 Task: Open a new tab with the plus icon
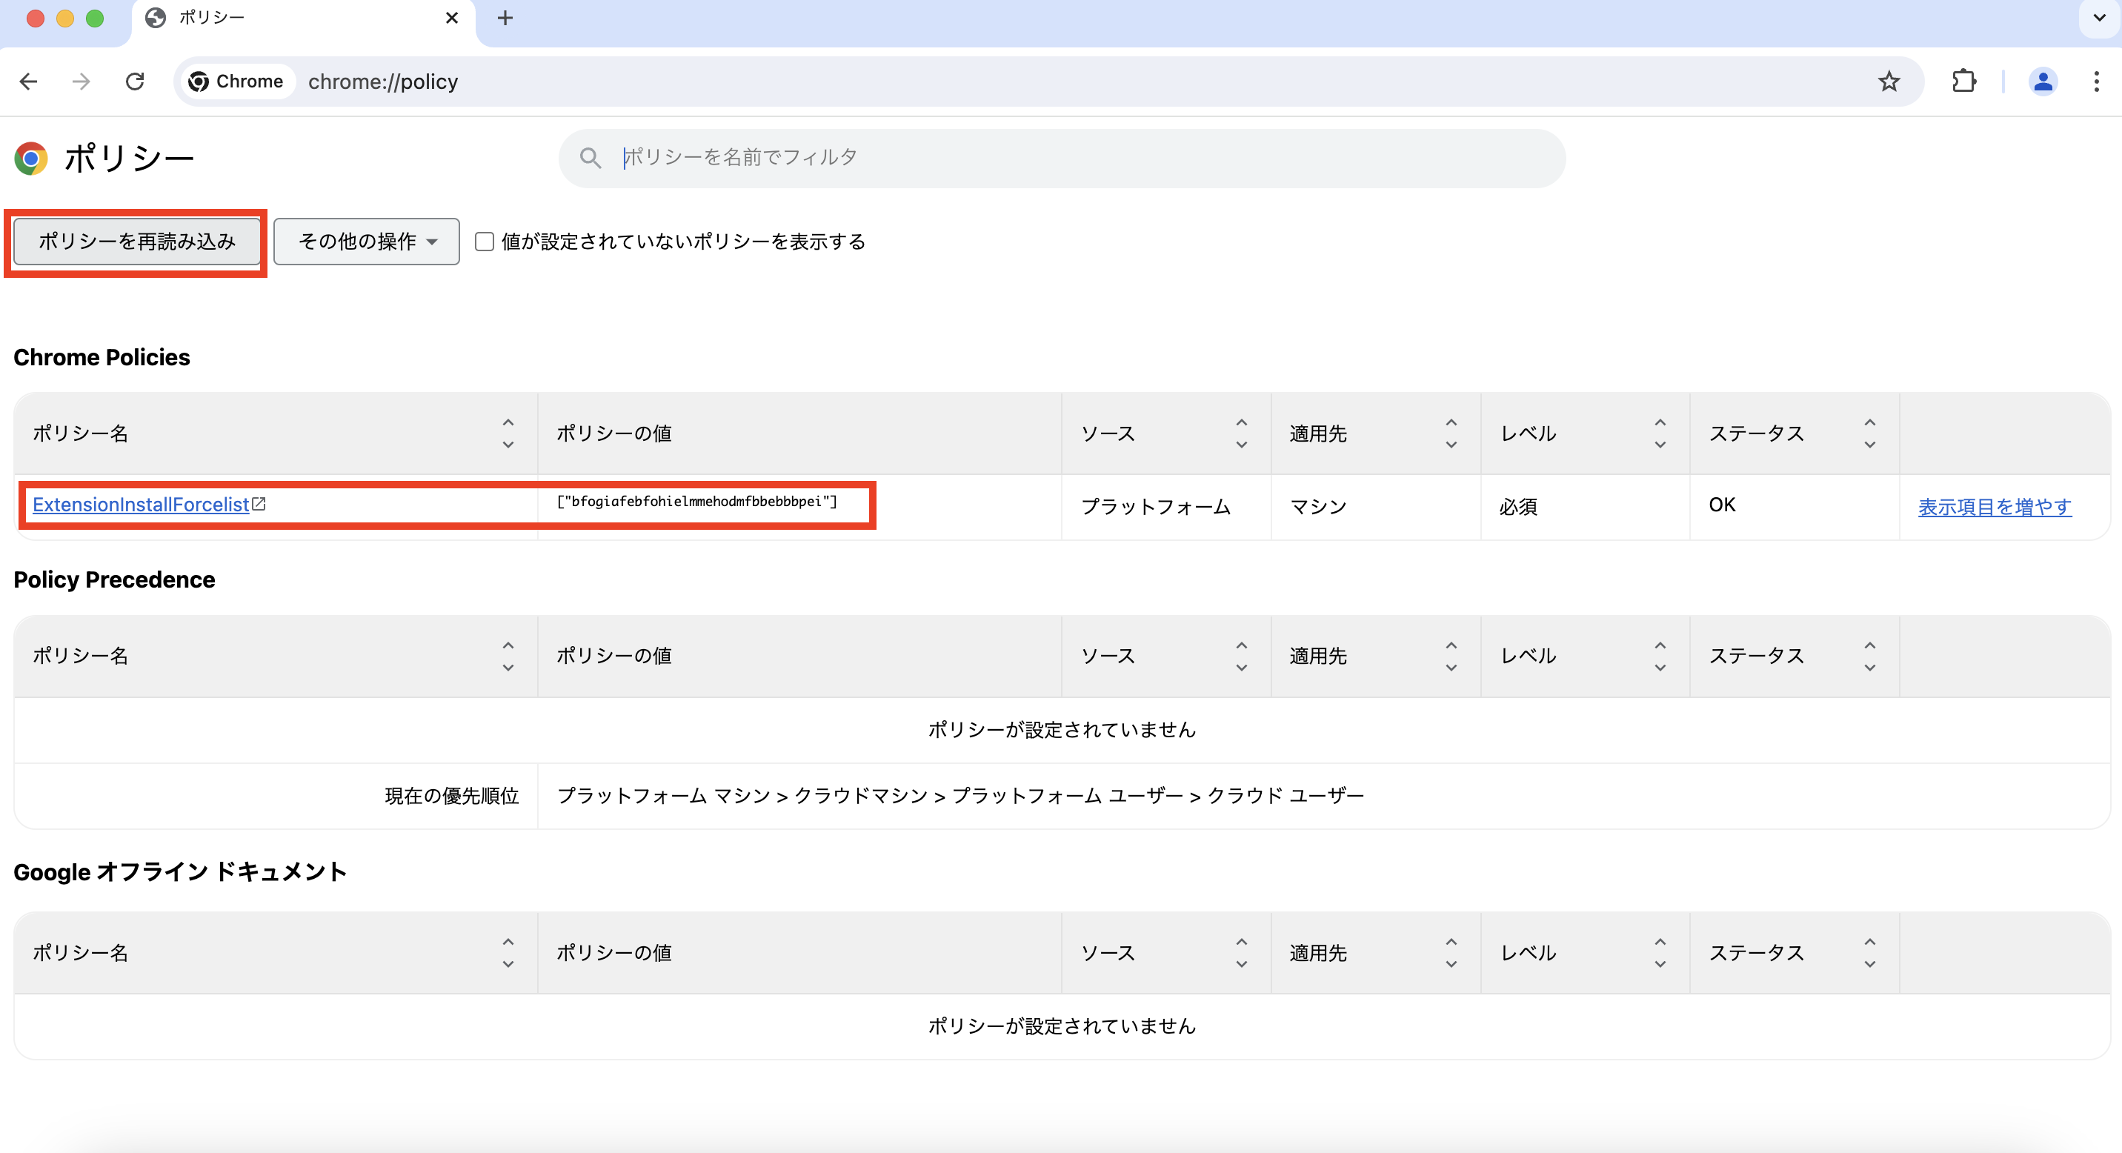coord(505,18)
